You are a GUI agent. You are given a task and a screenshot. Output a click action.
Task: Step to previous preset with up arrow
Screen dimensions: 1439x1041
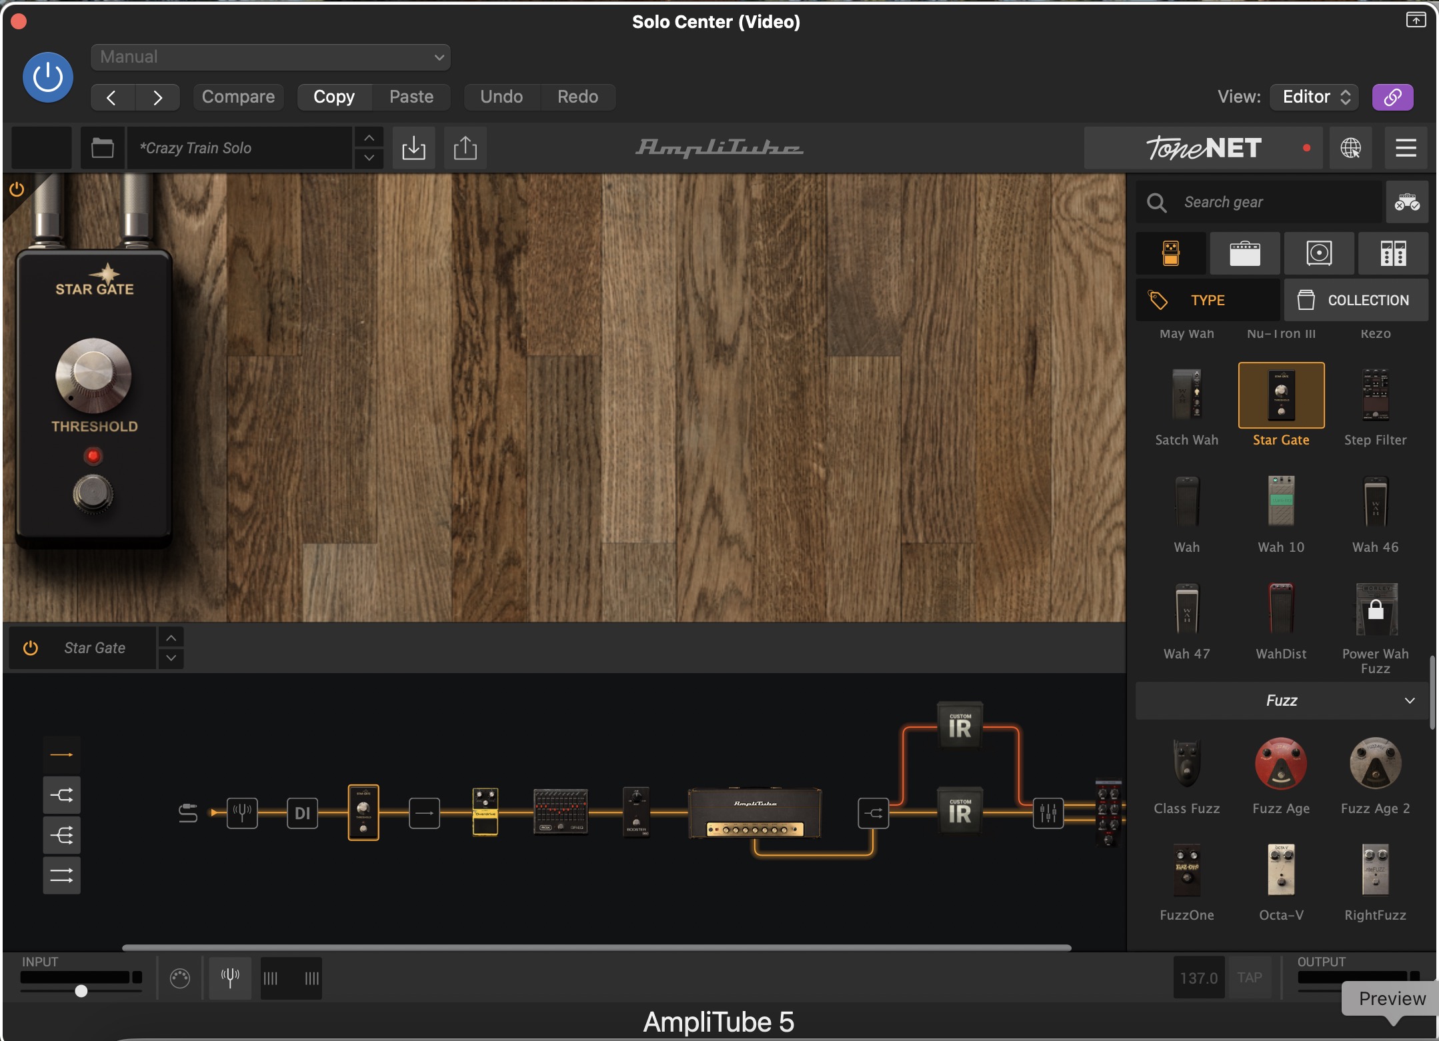(369, 137)
